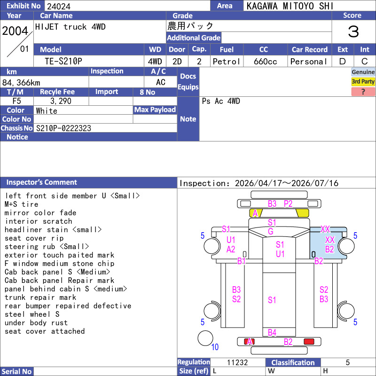The width and height of the screenshot is (376, 376).
Task: Click the AC value under A/C
Action: (160, 82)
